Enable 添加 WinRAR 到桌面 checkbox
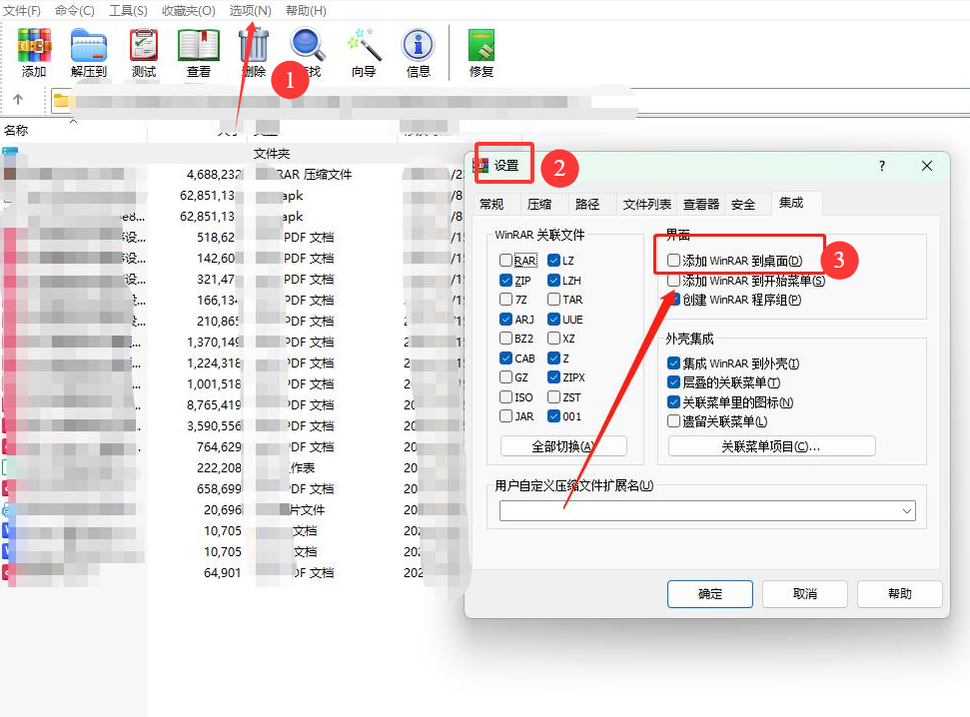This screenshot has width=970, height=717. (674, 261)
